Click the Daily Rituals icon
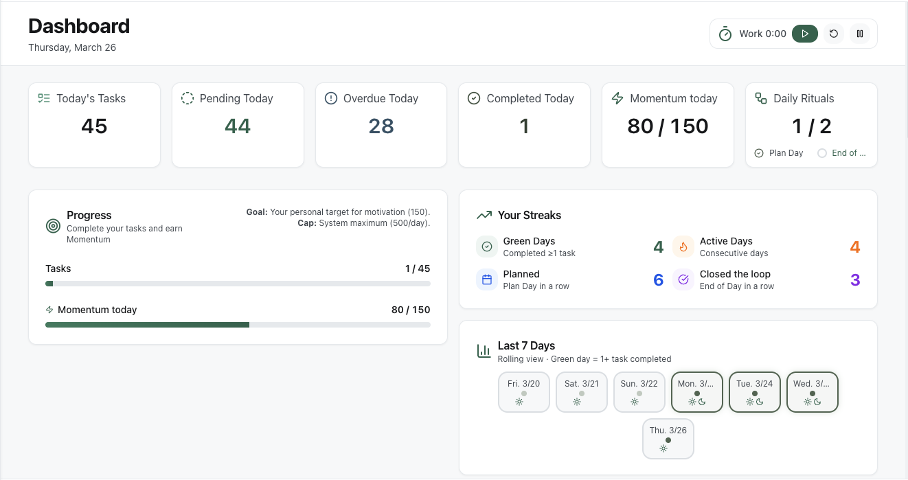Viewport: 908px width, 480px height. 760,98
